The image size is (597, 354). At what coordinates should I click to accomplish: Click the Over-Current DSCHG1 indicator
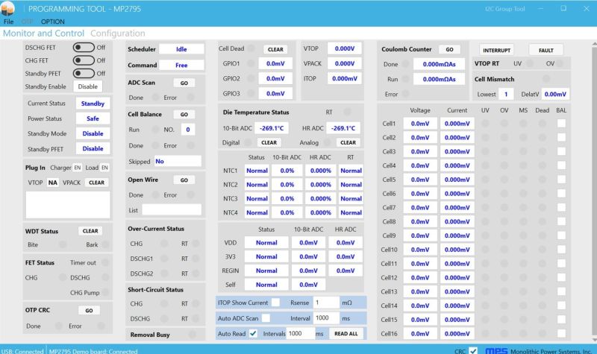pyautogui.click(x=164, y=259)
